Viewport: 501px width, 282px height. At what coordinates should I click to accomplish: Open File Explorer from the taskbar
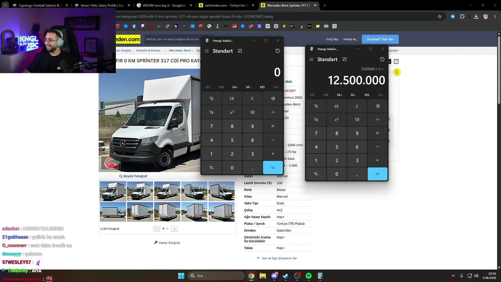(x=263, y=276)
